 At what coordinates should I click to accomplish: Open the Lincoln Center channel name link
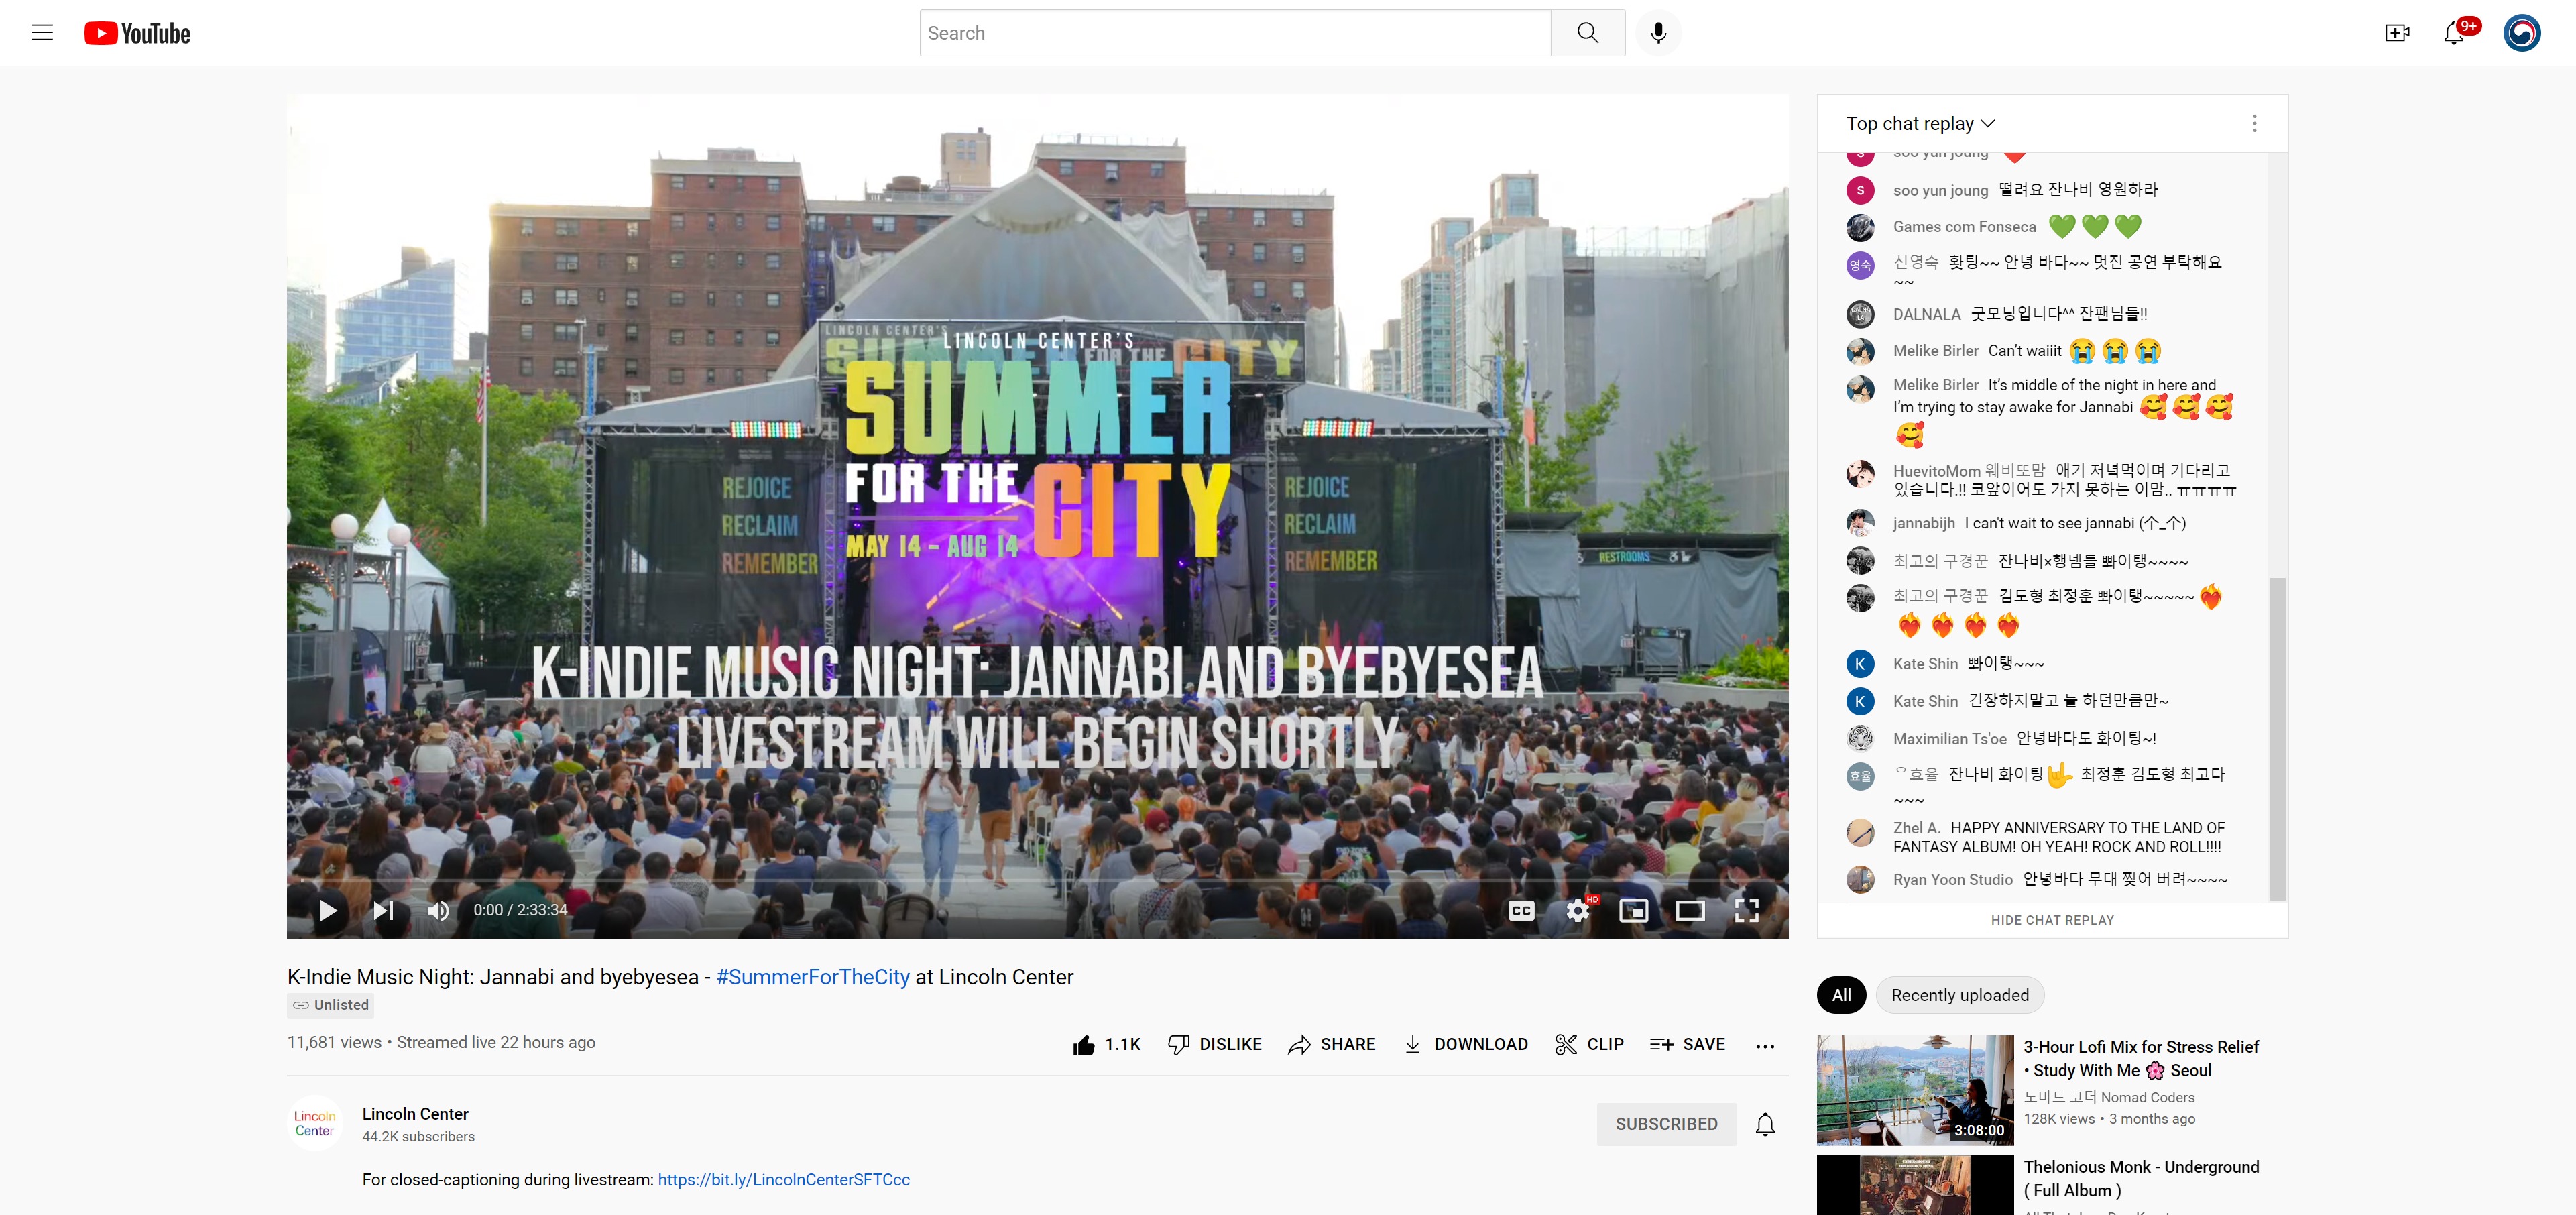pyautogui.click(x=415, y=1114)
